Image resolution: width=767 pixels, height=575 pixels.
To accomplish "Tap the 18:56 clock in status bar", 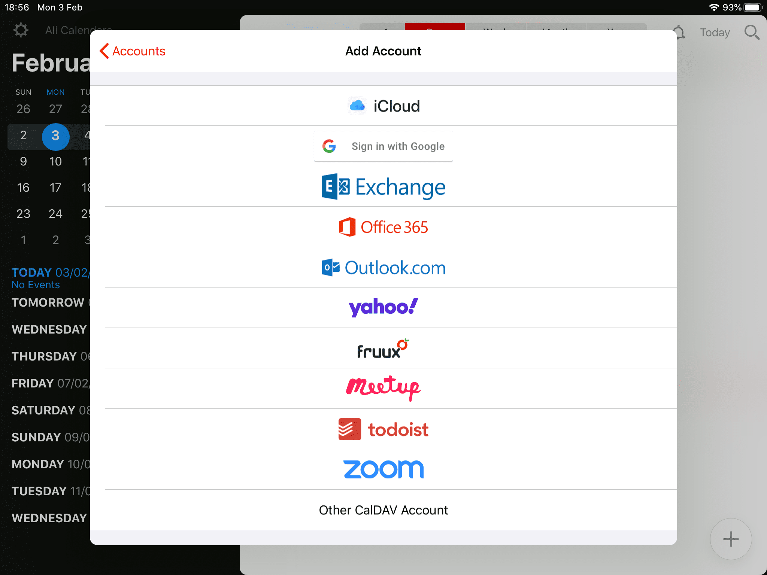I will click(16, 7).
